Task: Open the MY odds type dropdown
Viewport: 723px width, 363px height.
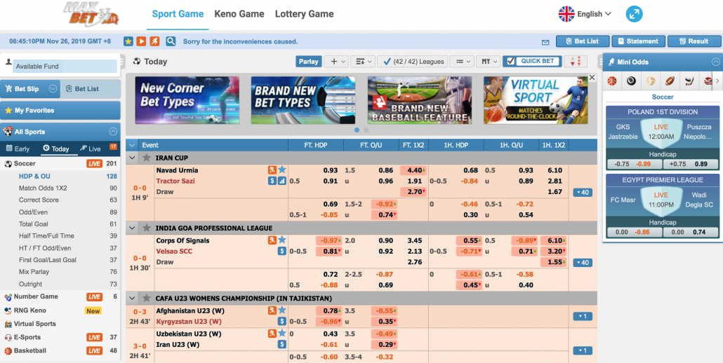Action: point(489,61)
